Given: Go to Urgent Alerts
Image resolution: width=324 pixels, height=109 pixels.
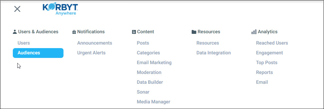Looking at the screenshot, I should (x=91, y=53).
